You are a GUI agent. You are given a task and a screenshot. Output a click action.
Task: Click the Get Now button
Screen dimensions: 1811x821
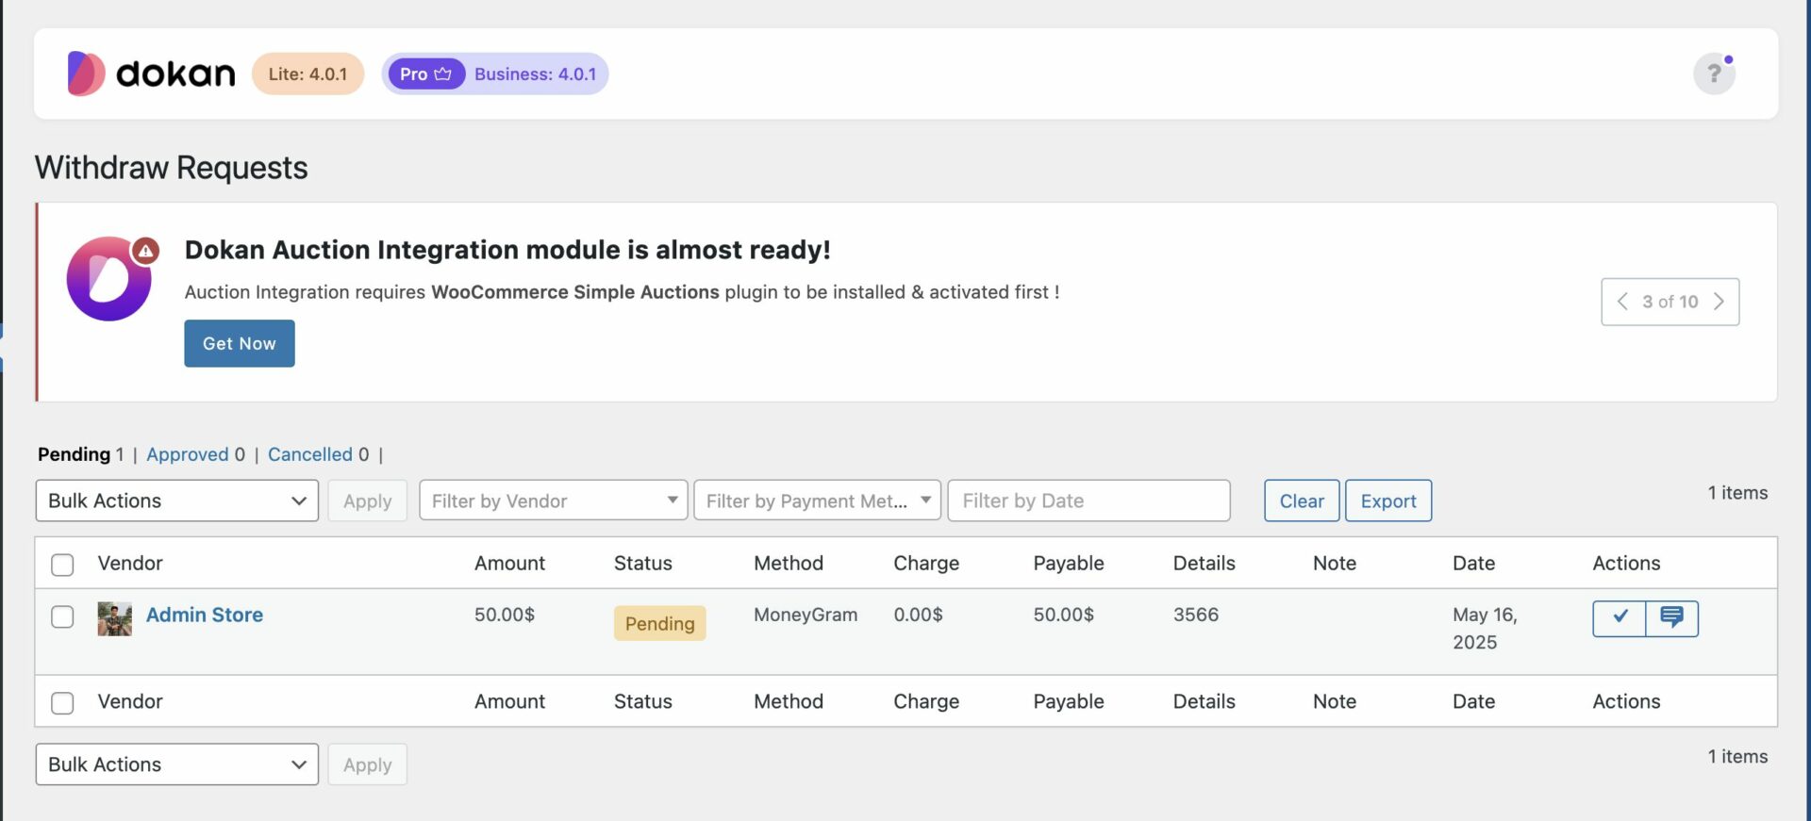click(x=240, y=343)
